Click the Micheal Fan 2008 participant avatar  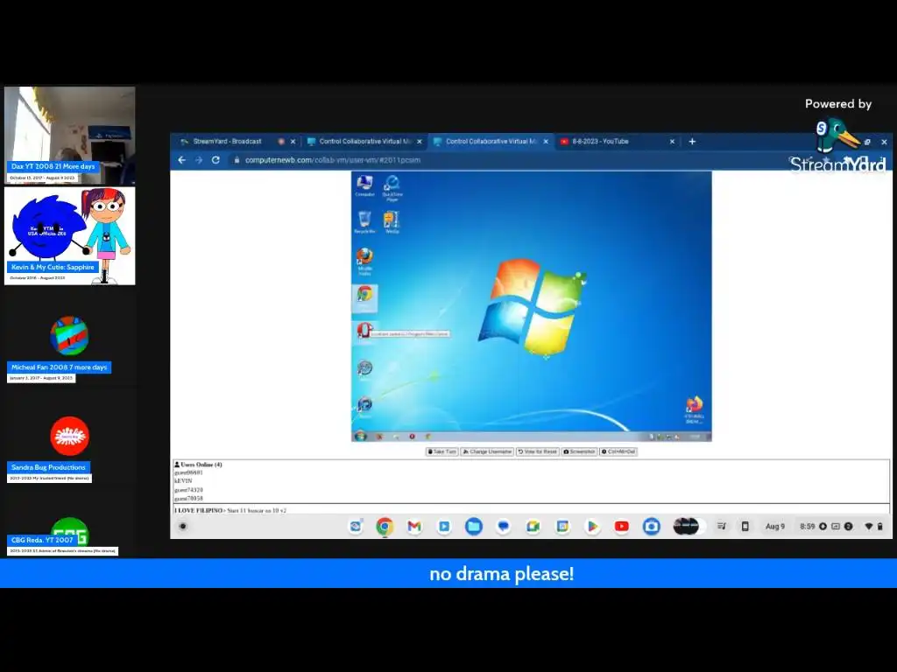coord(69,335)
